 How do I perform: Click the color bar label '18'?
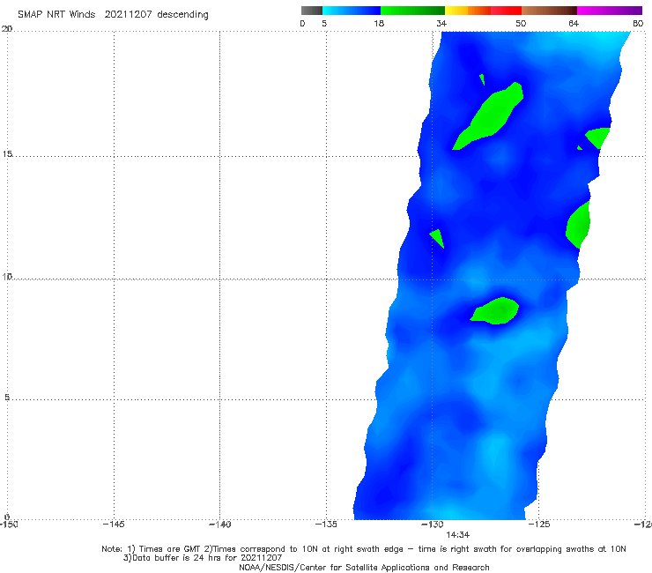click(x=379, y=24)
